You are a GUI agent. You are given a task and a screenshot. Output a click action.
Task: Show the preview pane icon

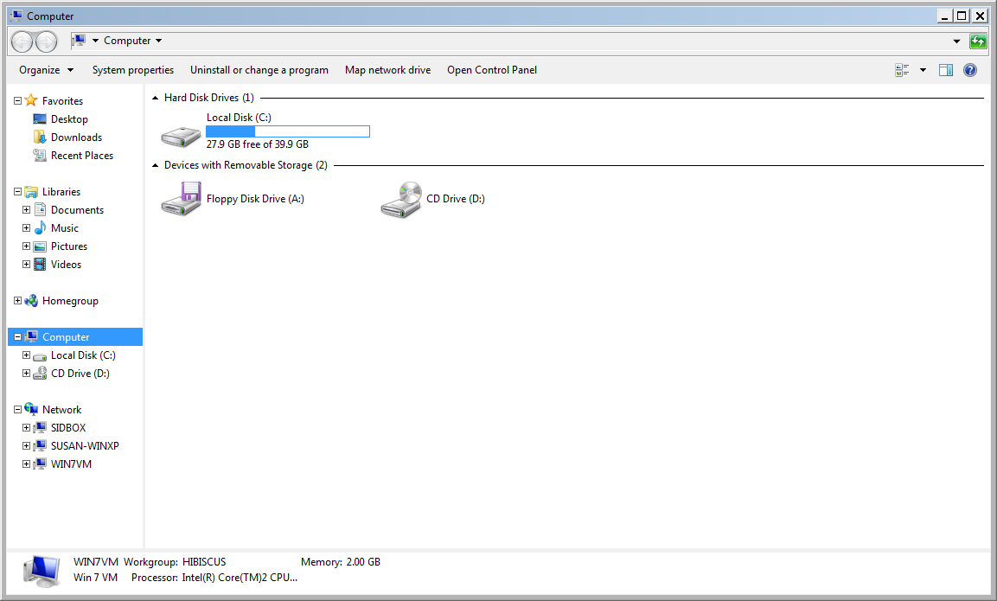(946, 70)
